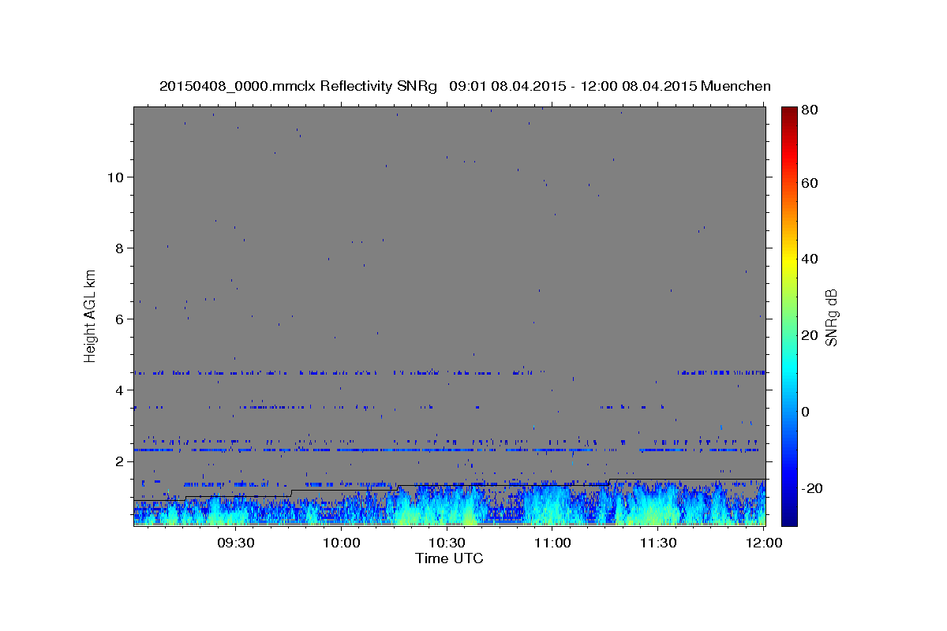This screenshot has height=631, width=947.
Task: Select the 09:30 time tick label
Action: (235, 543)
